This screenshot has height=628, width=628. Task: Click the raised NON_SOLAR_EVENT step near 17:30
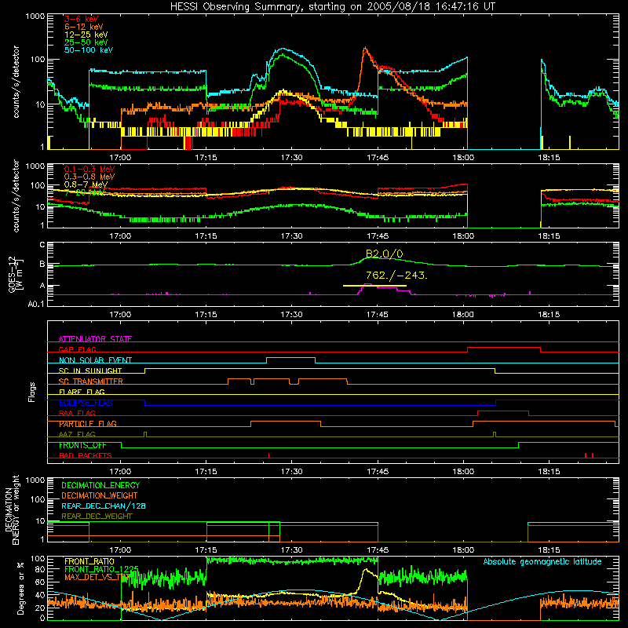(x=290, y=357)
